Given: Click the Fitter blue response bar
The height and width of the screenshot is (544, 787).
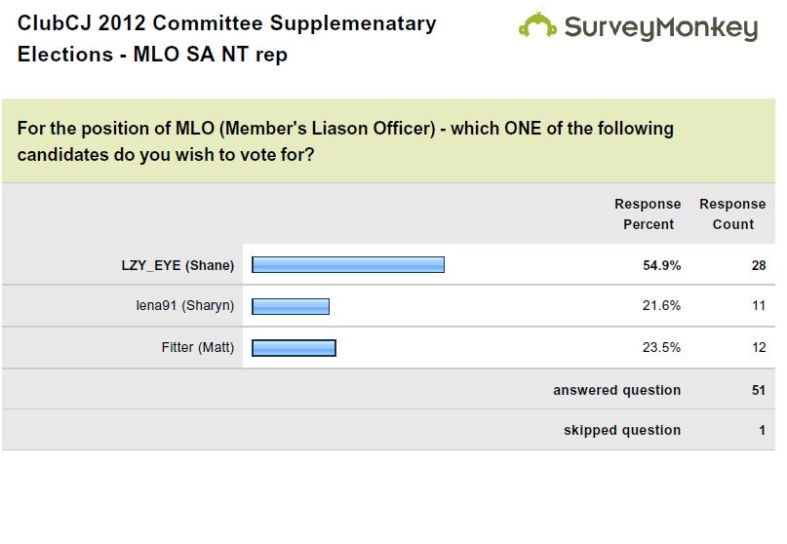Looking at the screenshot, I should click(x=294, y=348).
